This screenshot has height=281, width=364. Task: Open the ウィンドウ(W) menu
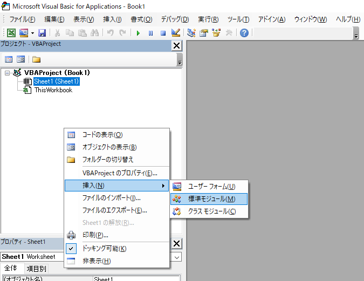pyautogui.click(x=311, y=19)
